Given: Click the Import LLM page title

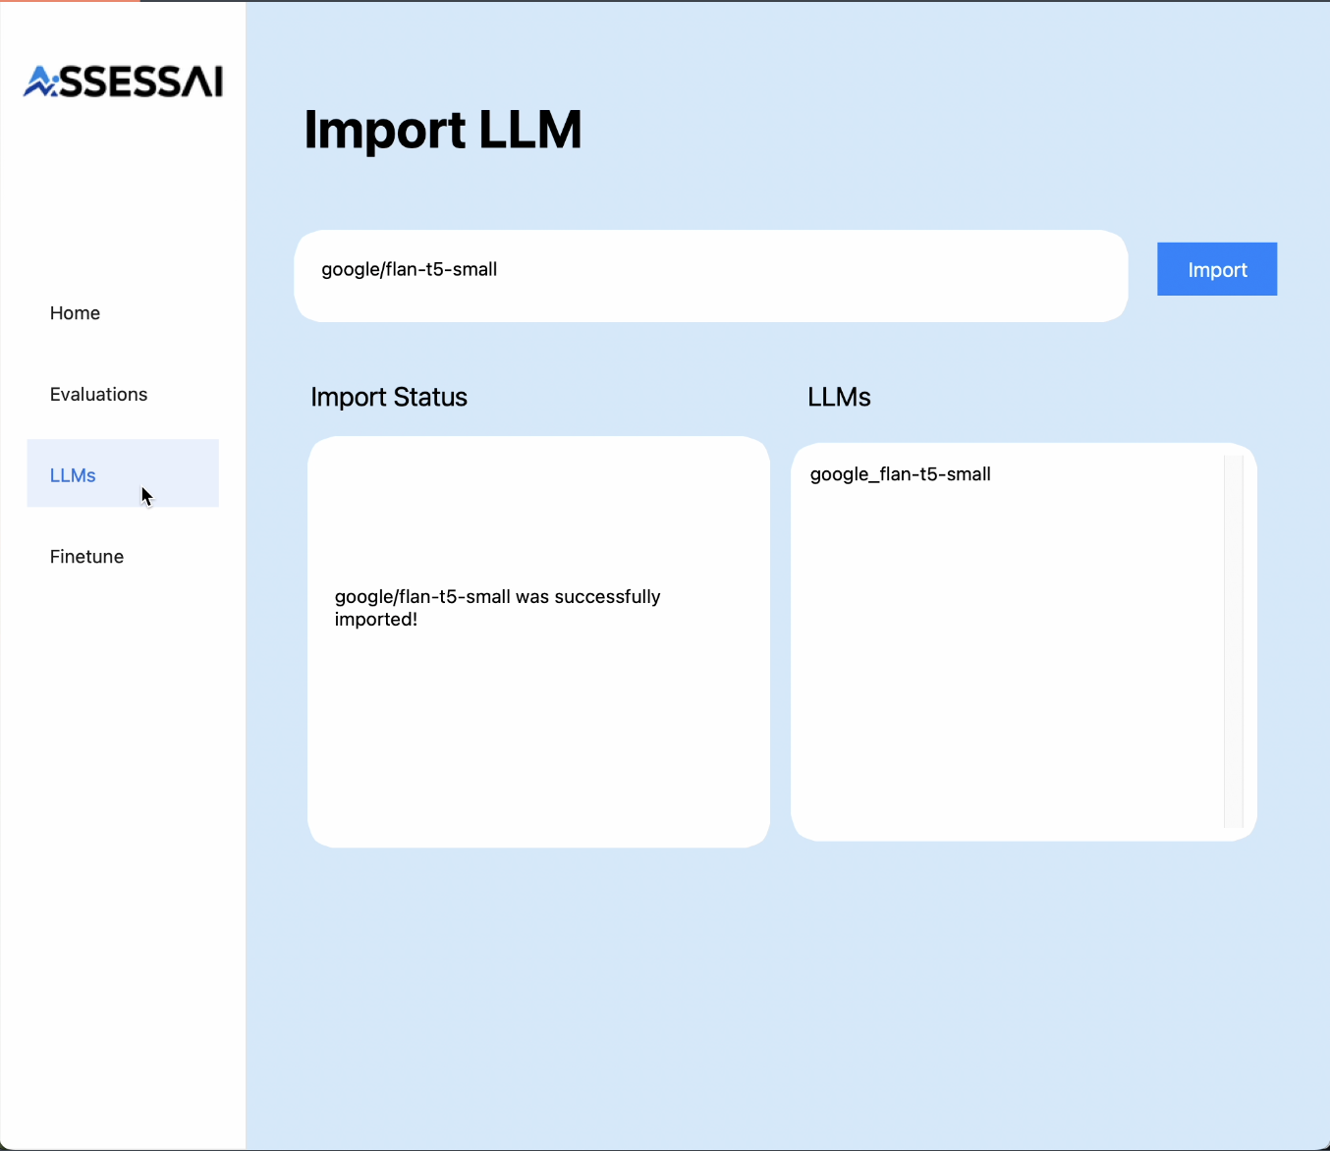Looking at the screenshot, I should click(443, 130).
